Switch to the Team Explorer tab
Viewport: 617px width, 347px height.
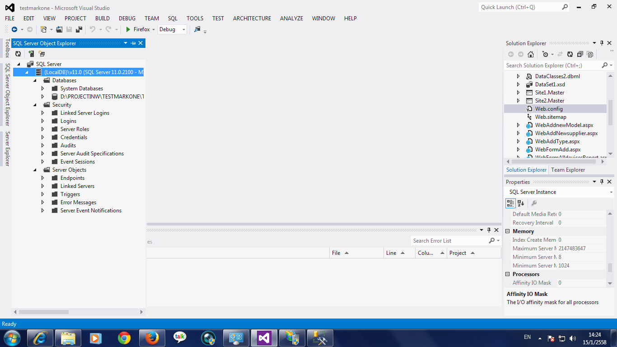tap(568, 170)
